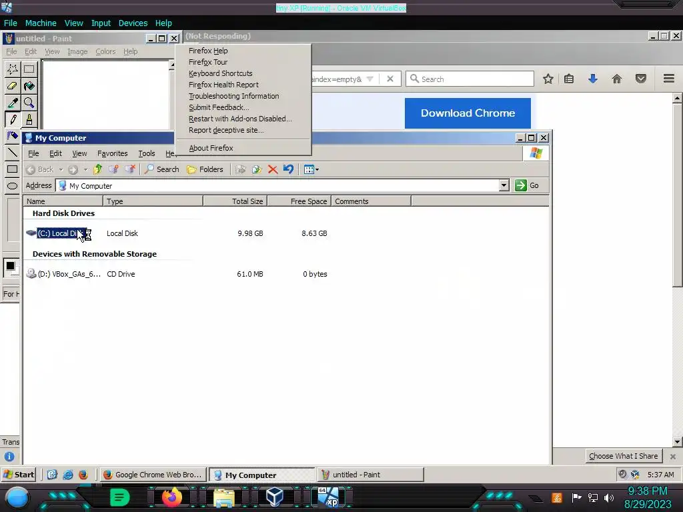Screen dimensions: 683x512
Task: Open VirtualBox cube icon in host taskbar
Action: pyautogui.click(x=274, y=497)
